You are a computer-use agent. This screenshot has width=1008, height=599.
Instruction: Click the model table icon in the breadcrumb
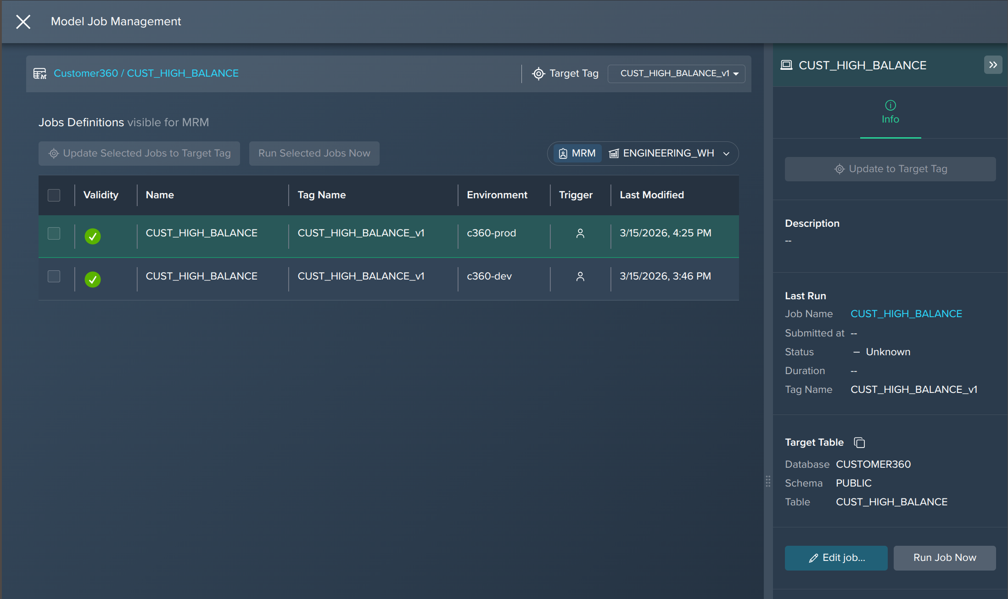(39, 73)
